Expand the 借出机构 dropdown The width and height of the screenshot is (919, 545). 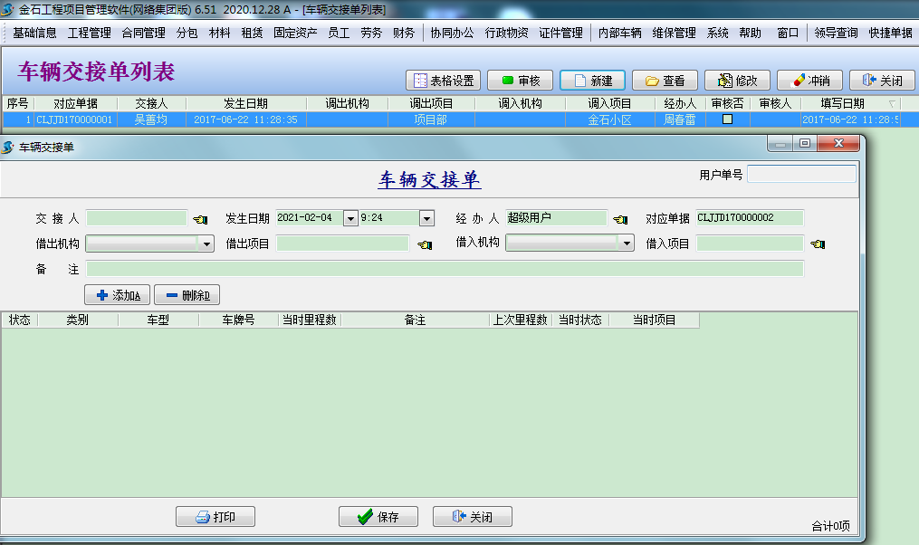[206, 244]
